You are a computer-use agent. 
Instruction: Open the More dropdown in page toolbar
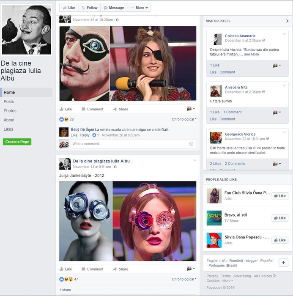click(x=139, y=8)
